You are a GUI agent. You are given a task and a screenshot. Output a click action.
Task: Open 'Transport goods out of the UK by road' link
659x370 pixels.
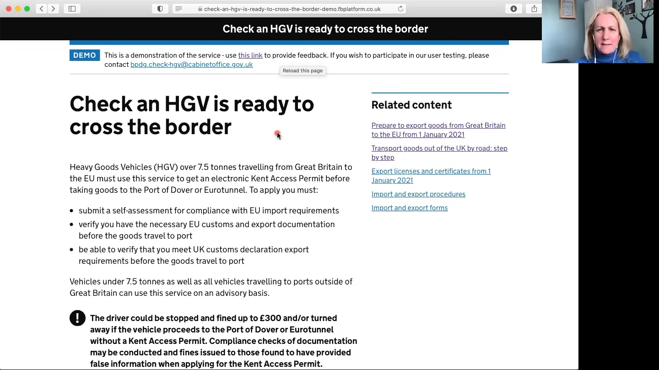439,153
